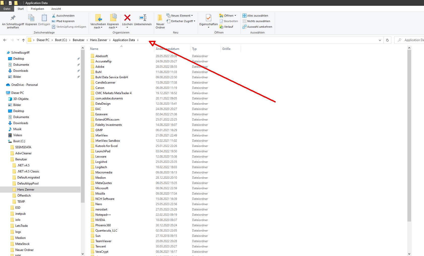The image size is (424, 256).
Task: Sort by Änderungsdatum column header
Action: point(172,49)
